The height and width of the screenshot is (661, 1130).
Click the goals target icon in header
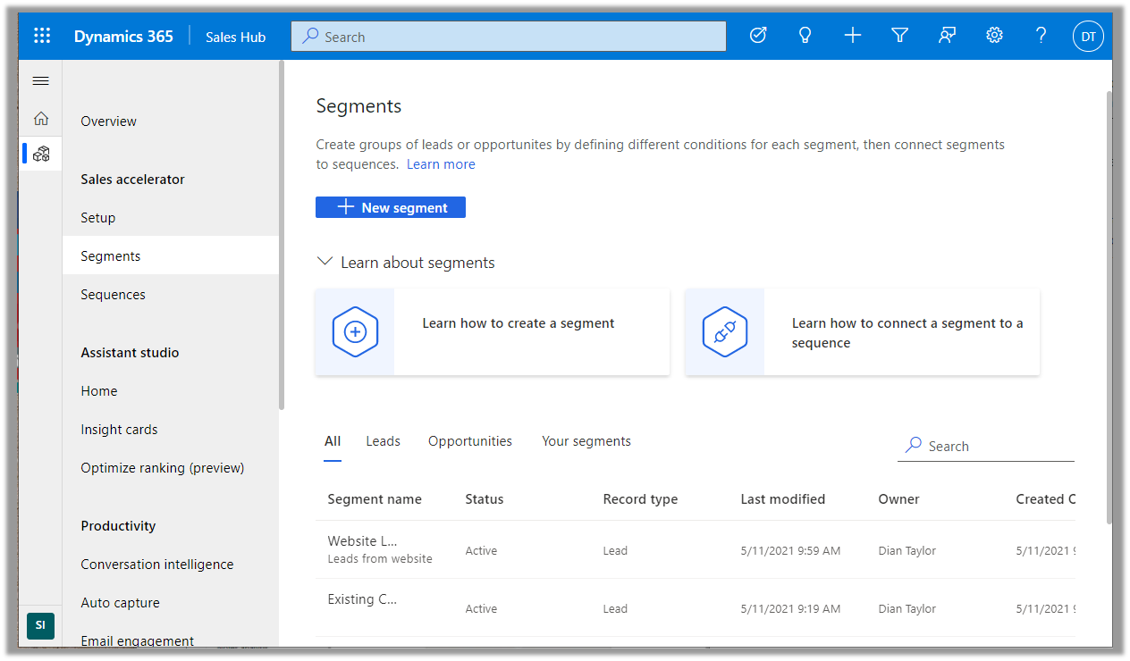point(758,37)
